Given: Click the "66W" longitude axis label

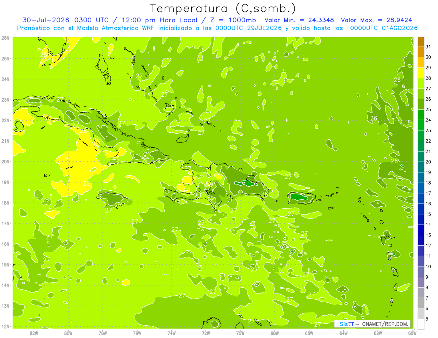Looking at the screenshot, I should pyautogui.click(x=309, y=333).
